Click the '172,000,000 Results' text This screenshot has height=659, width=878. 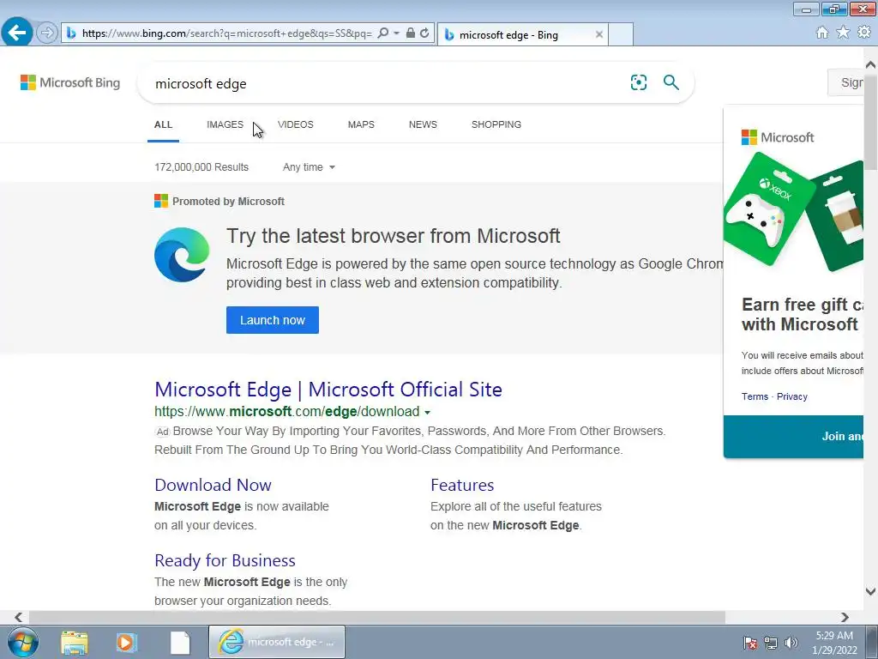coord(201,167)
